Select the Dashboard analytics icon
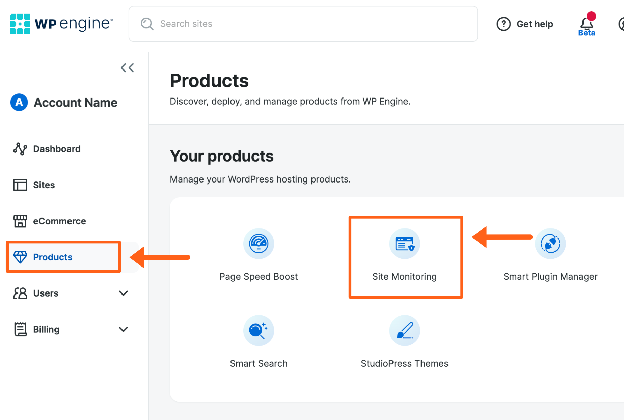This screenshot has height=420, width=624. tap(20, 149)
